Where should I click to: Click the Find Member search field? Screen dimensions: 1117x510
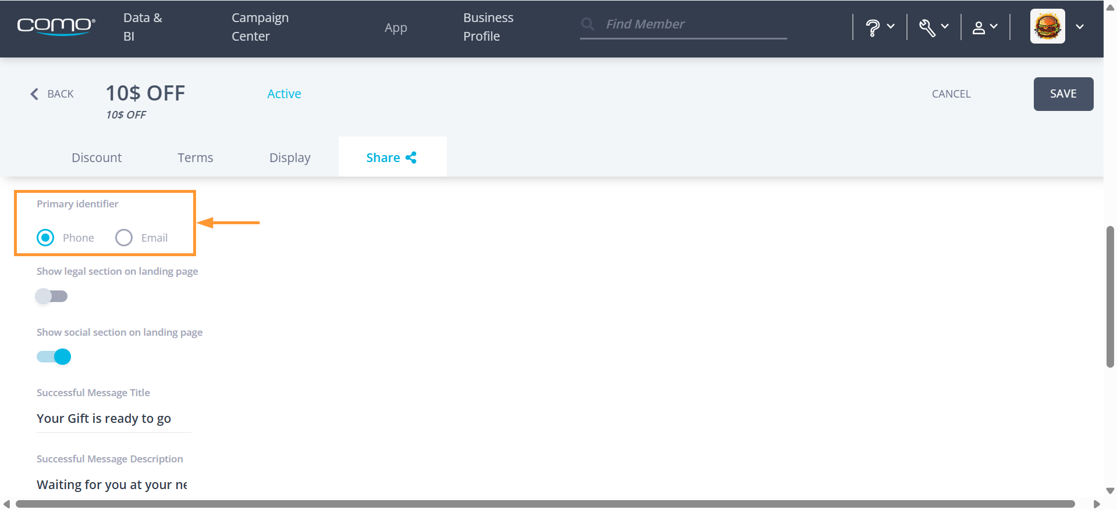[x=684, y=24]
